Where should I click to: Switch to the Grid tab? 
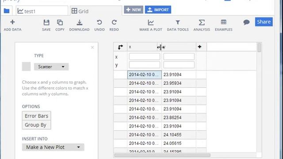96,11
